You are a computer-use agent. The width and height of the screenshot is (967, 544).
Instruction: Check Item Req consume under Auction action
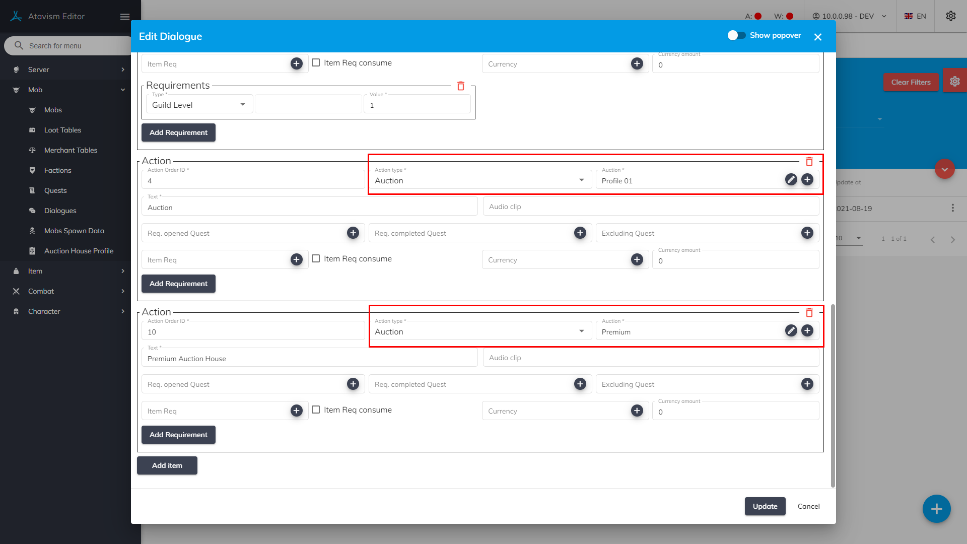pyautogui.click(x=316, y=258)
